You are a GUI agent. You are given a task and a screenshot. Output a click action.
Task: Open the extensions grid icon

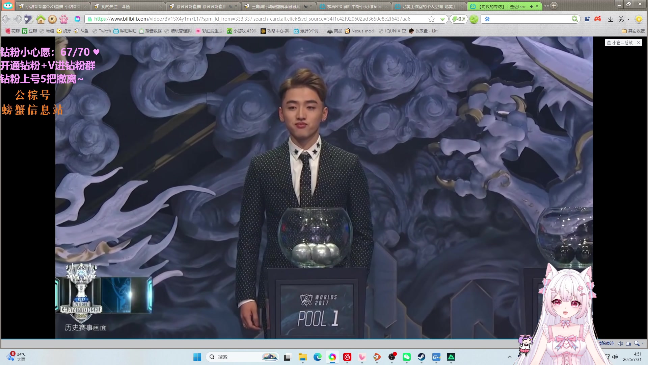coord(587,19)
